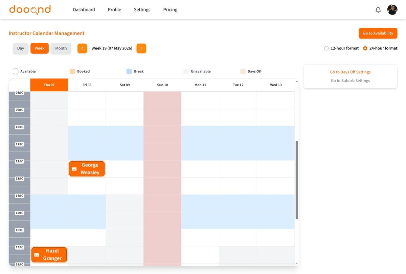Click the calendar vertical scrollbar thumb

297,180
